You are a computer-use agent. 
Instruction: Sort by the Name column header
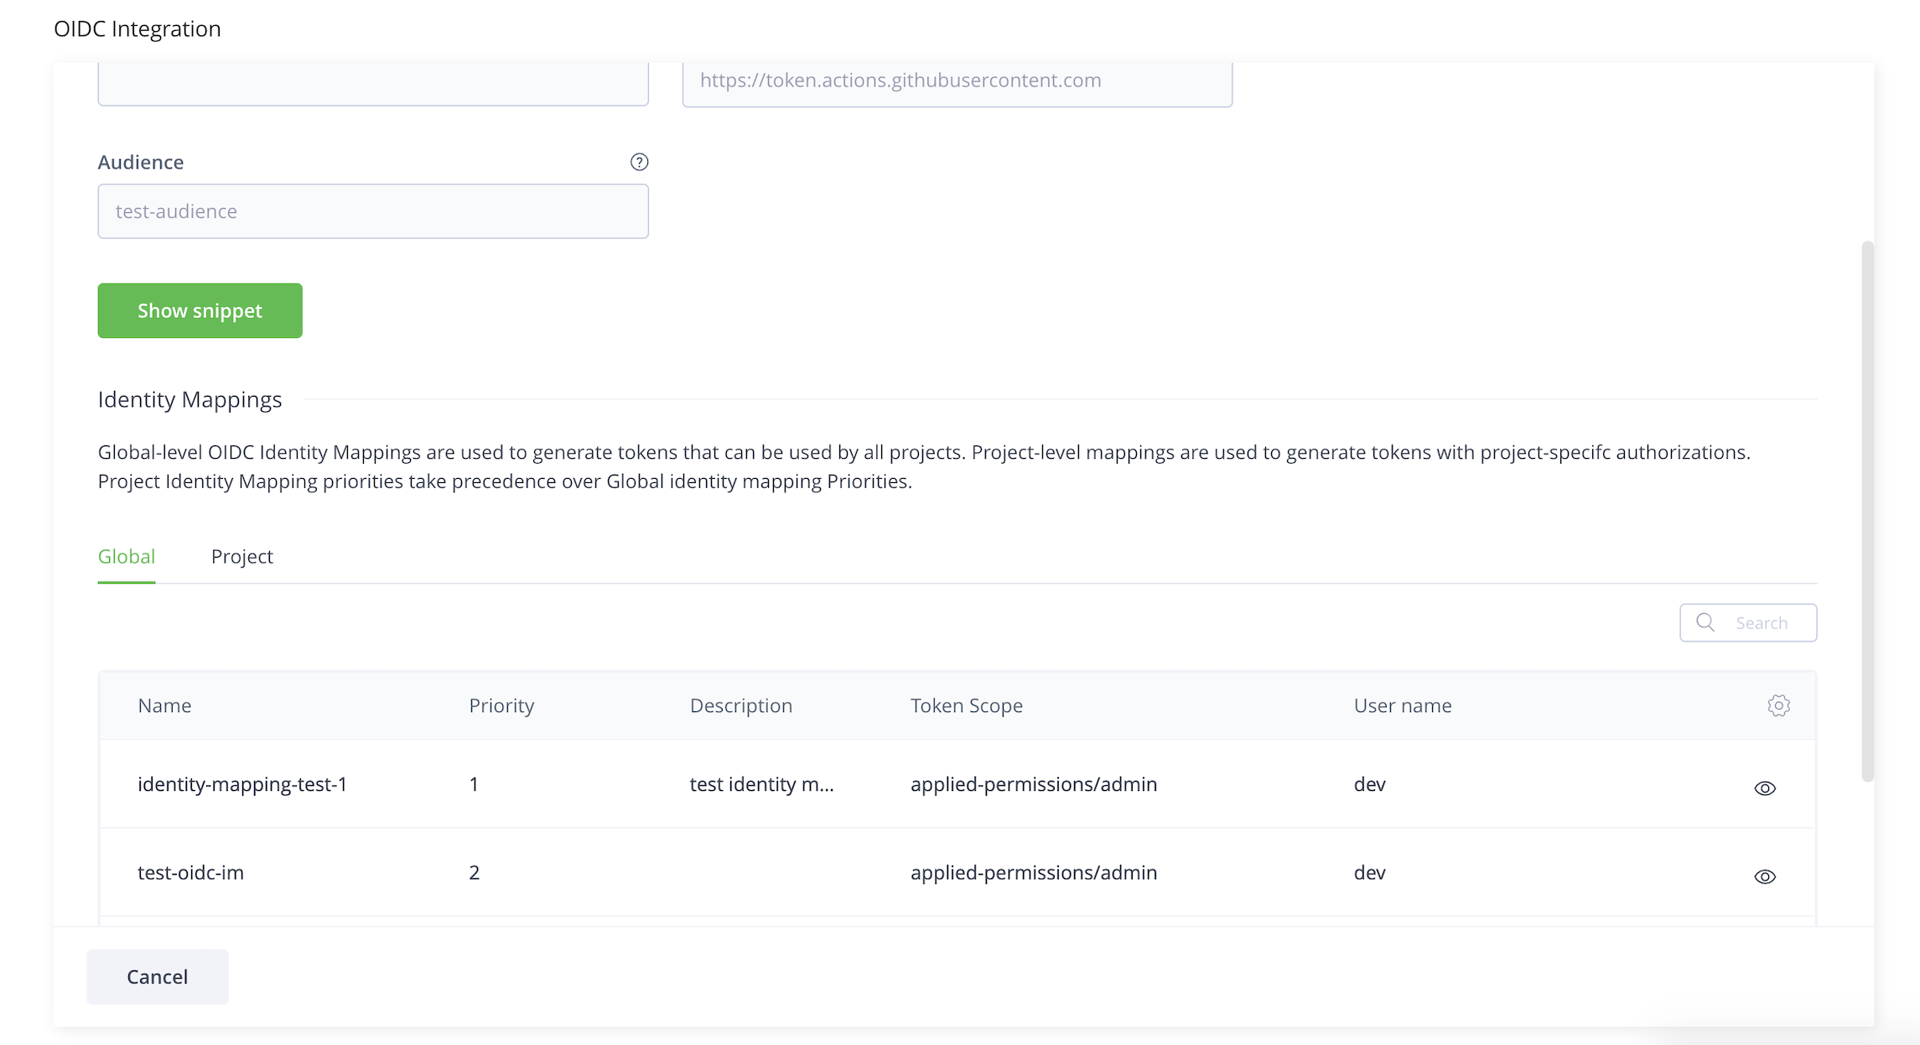point(164,705)
